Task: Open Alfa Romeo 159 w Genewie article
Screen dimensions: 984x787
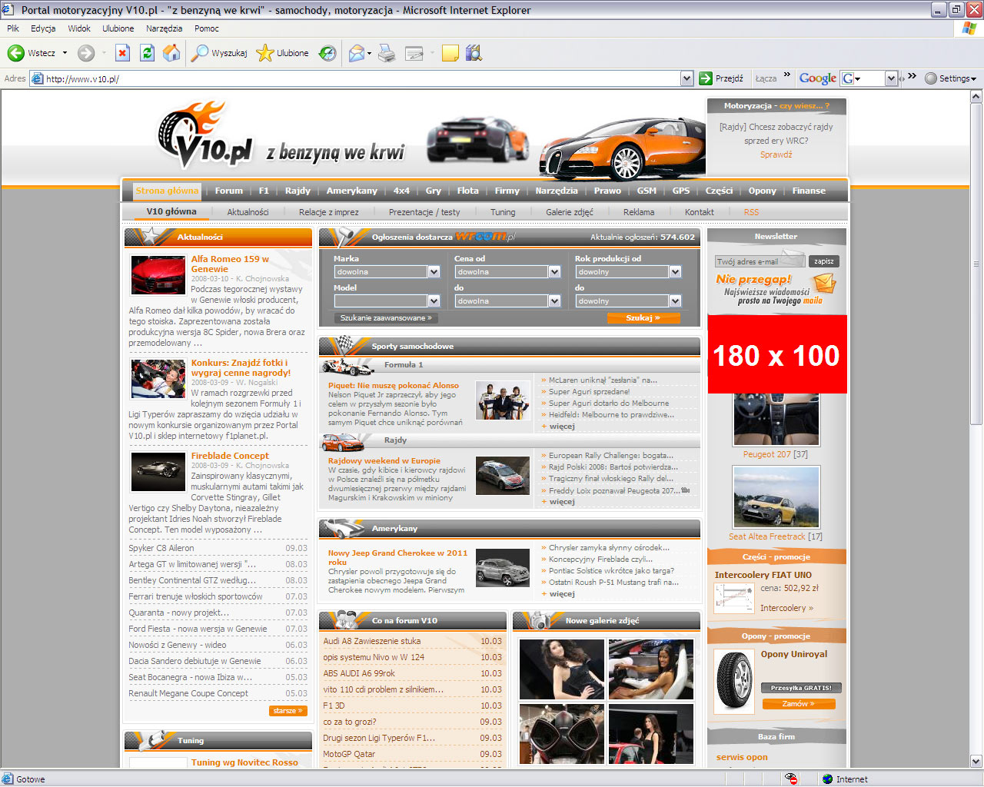Action: click(x=230, y=264)
